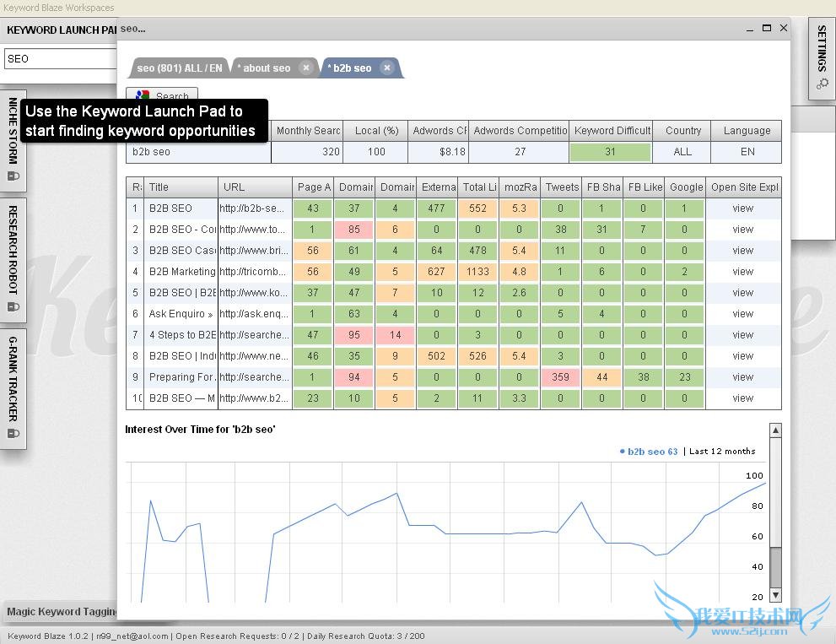Click the G-Rank Tracker lock icon
Image resolution: width=836 pixels, height=644 pixels.
[x=13, y=433]
